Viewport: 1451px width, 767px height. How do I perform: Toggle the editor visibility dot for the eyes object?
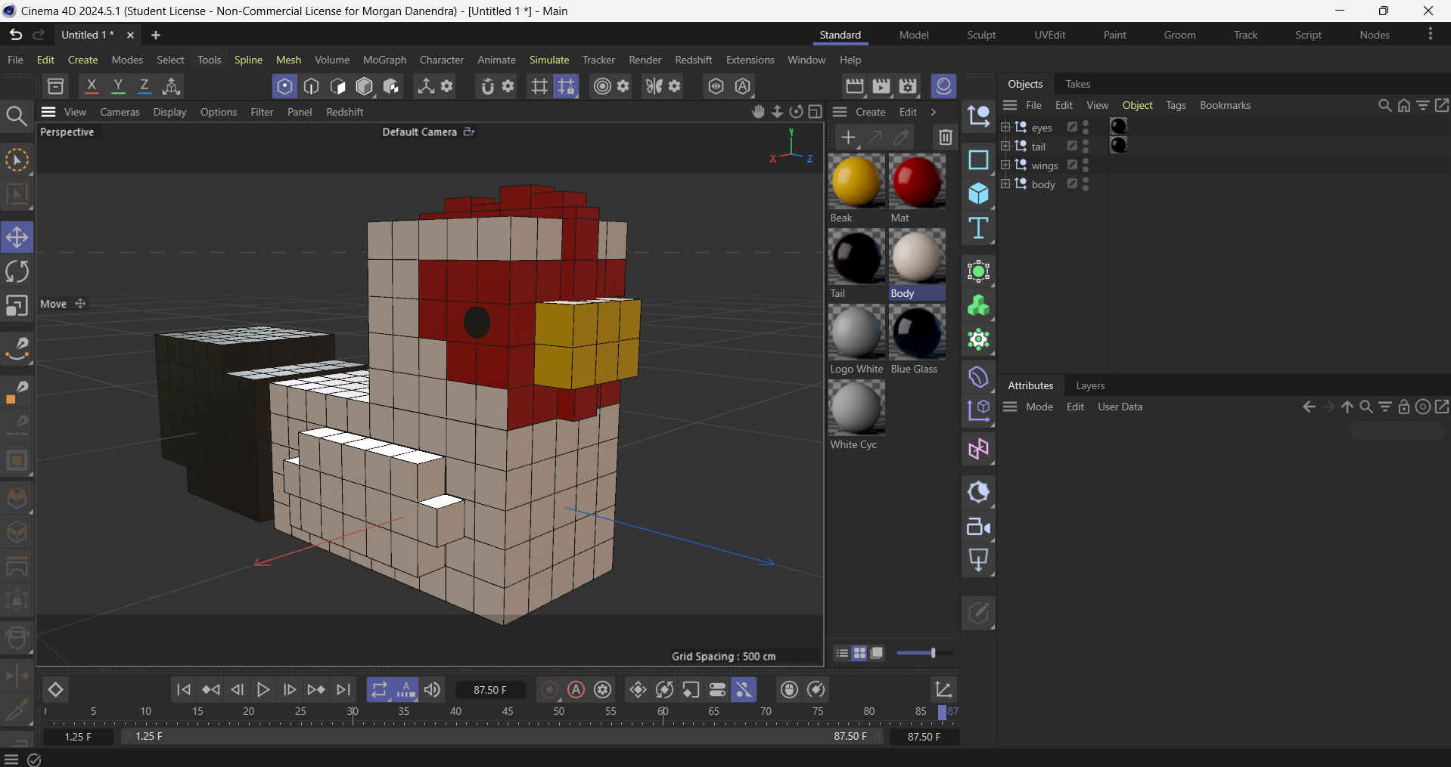1086,123
